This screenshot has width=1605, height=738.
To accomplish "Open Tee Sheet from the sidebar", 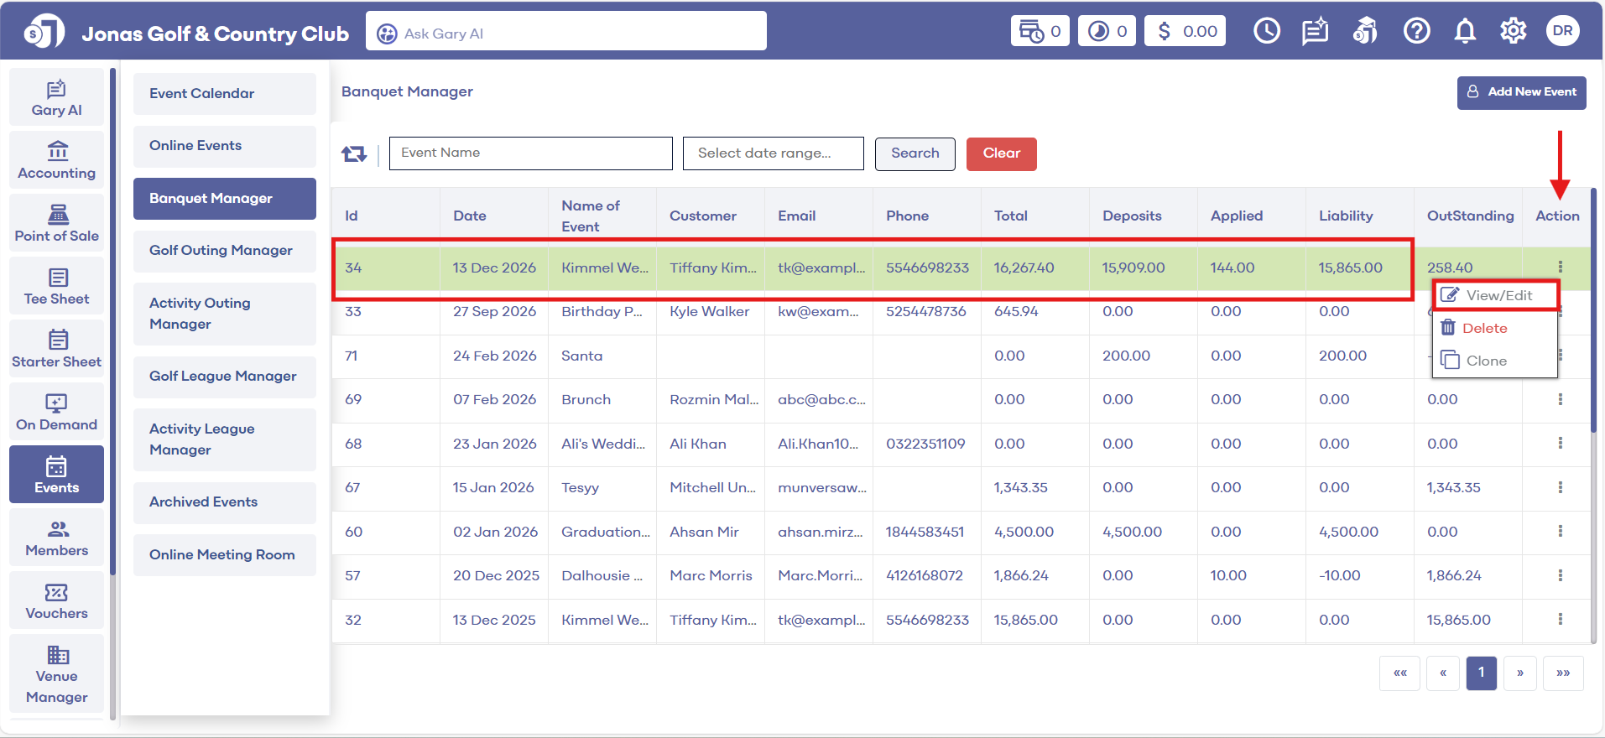I will click(x=56, y=287).
